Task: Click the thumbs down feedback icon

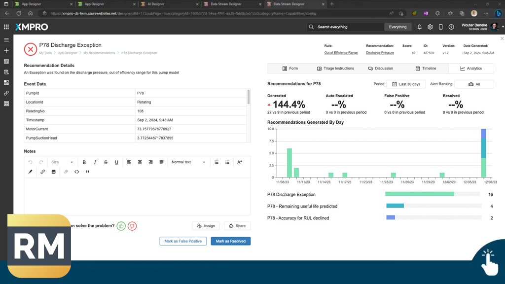Action: click(x=132, y=226)
